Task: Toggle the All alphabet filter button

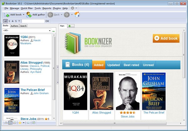Action: pos(6,21)
